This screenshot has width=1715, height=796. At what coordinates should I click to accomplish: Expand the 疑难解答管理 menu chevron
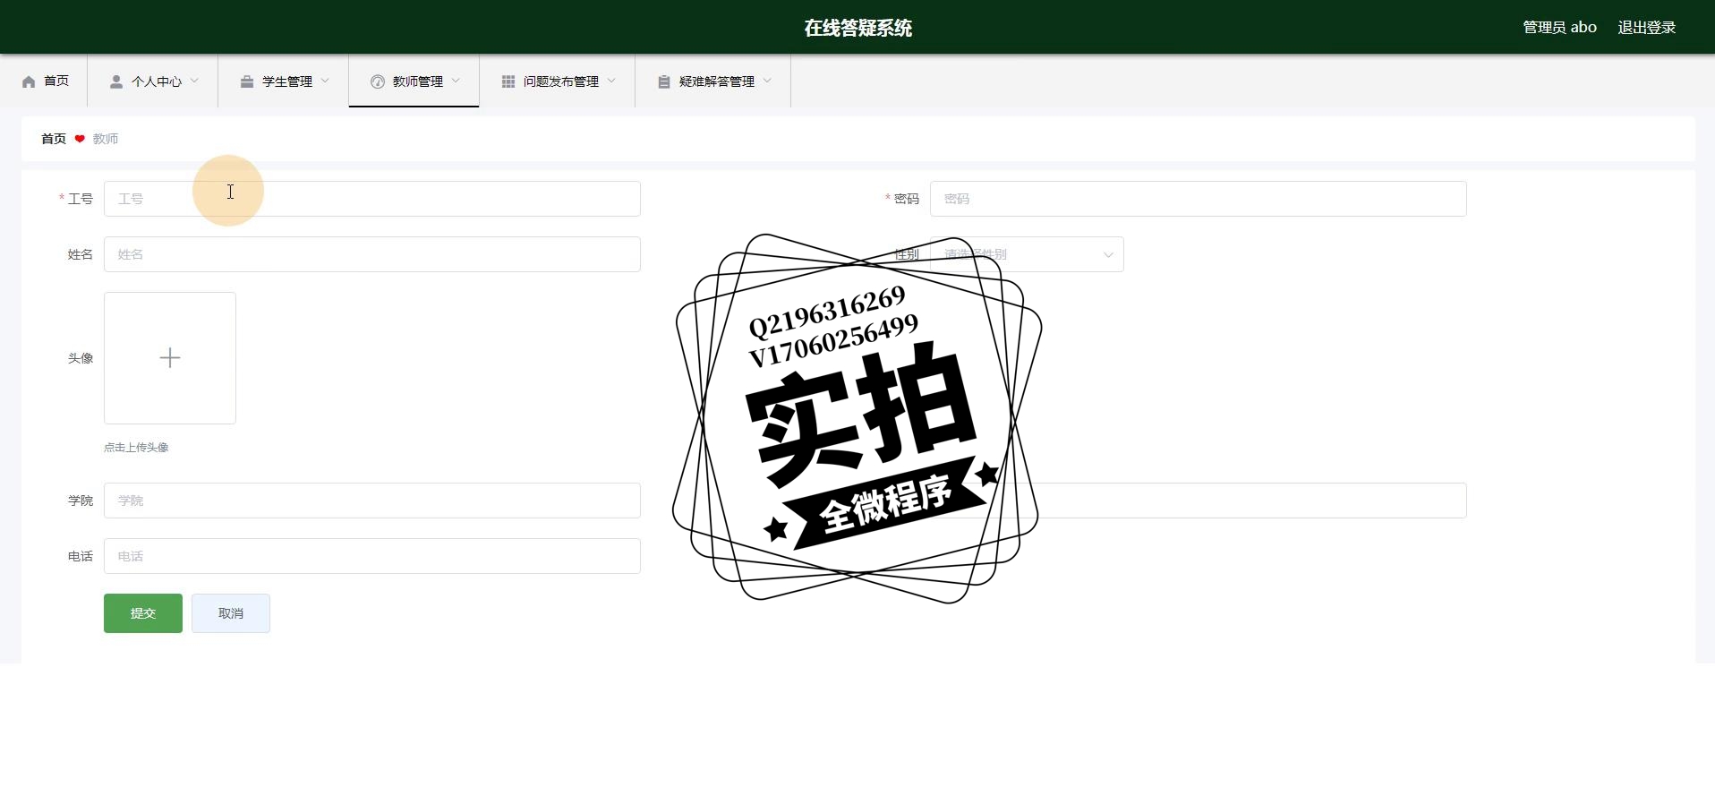[767, 81]
